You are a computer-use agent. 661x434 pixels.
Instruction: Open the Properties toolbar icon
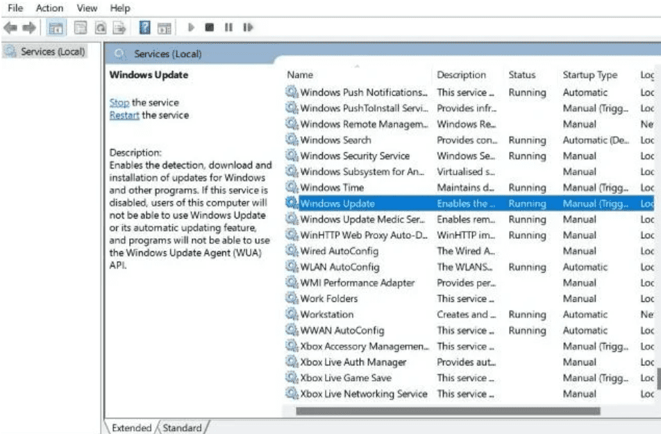pyautogui.click(x=80, y=28)
